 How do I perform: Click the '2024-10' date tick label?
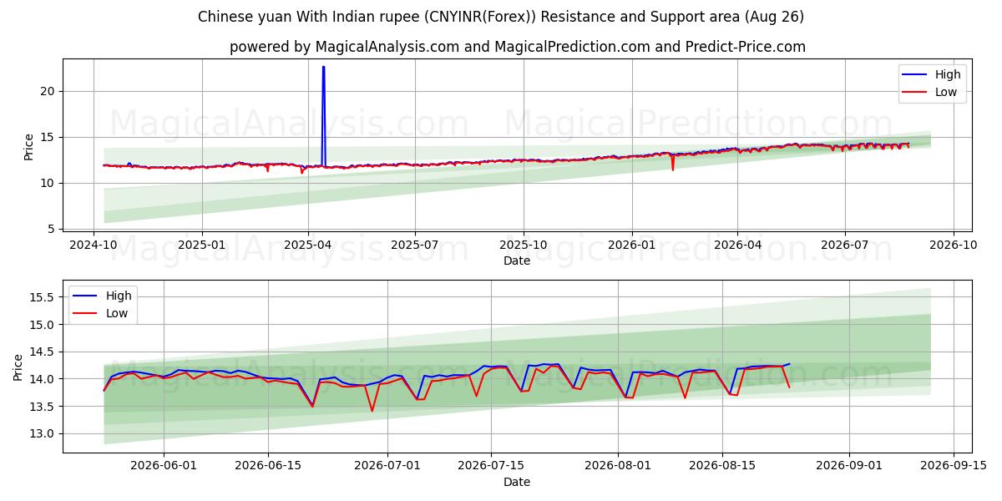[94, 245]
